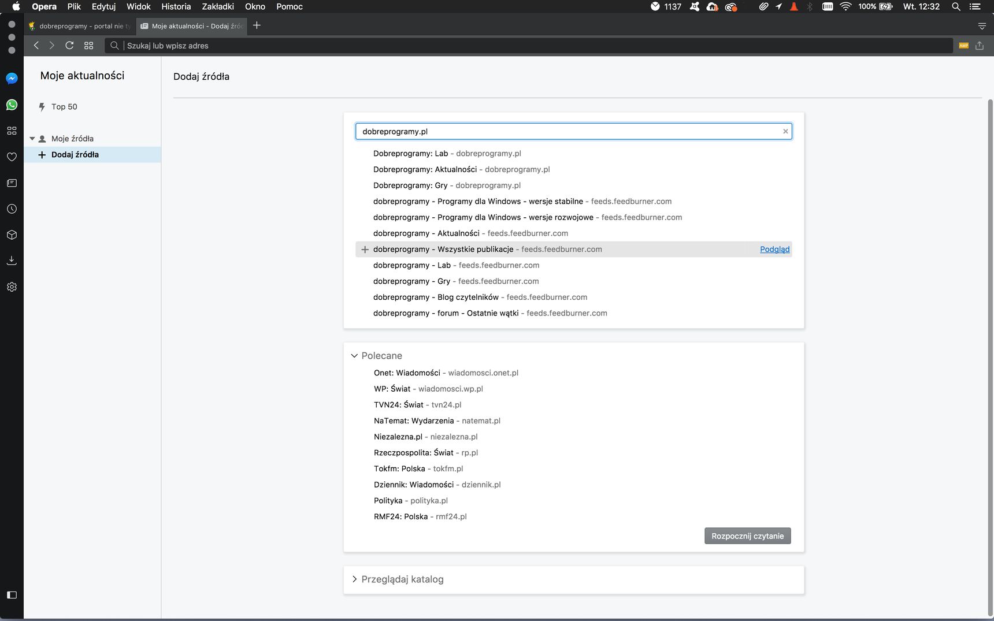Screen dimensions: 994x621
Task: Go forward with the forward arrow
Action: click(x=52, y=45)
